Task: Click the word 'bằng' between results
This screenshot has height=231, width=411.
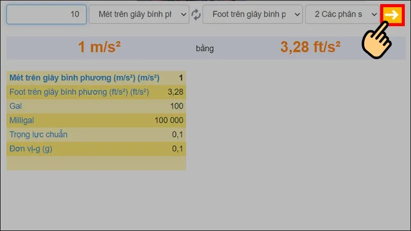Action: [204, 48]
